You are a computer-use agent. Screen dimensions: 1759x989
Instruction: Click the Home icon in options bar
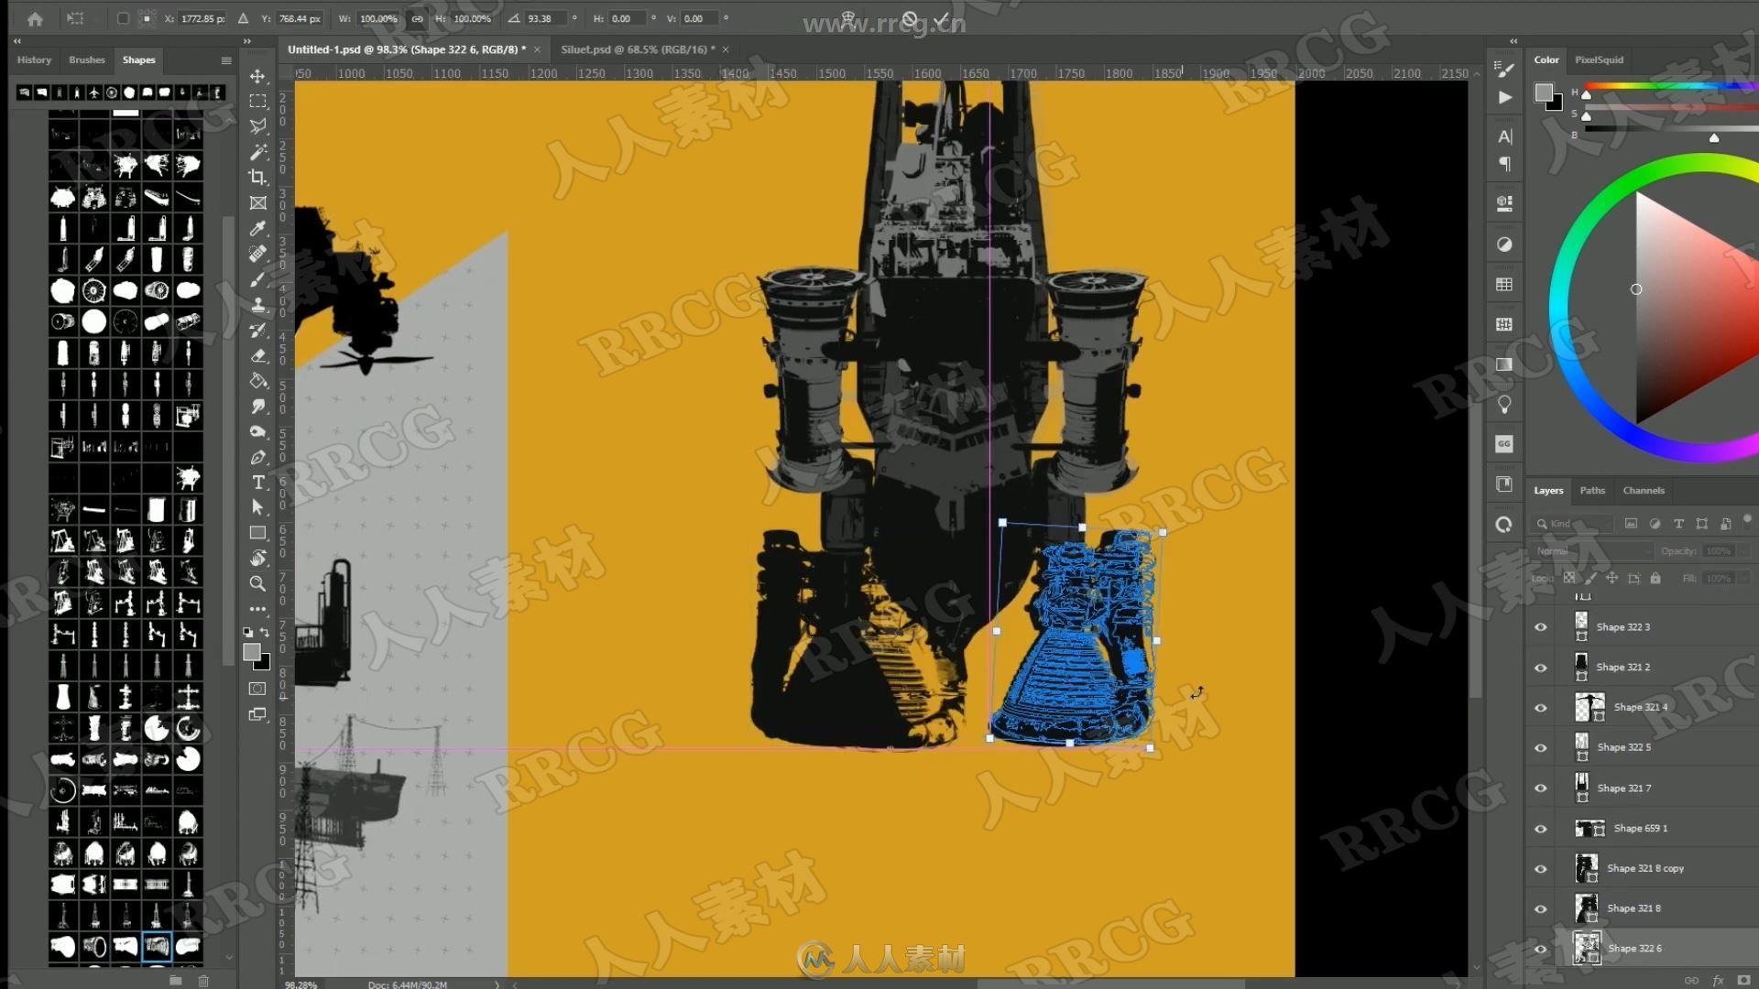(x=35, y=18)
